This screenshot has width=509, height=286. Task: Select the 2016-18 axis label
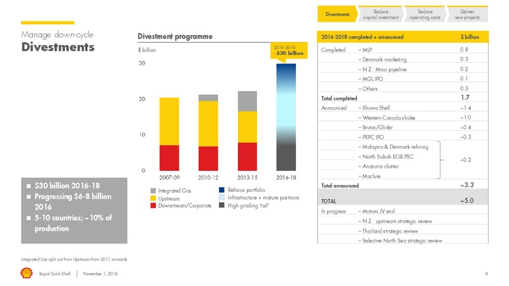click(286, 178)
